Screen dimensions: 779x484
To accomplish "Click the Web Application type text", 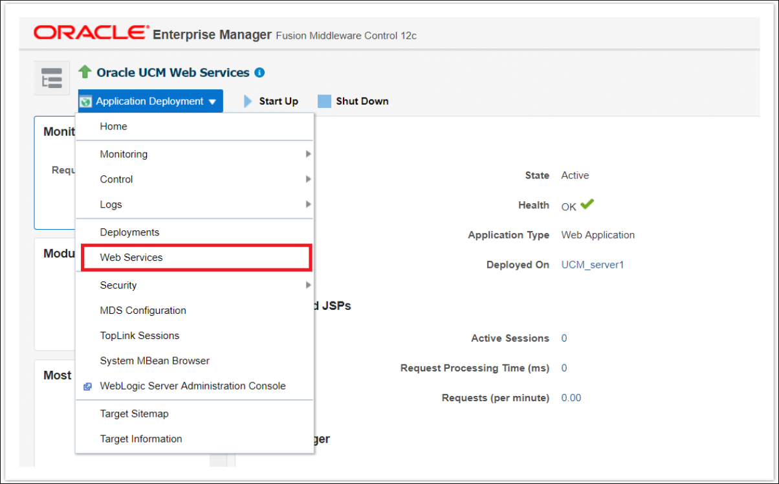I will 598,235.
